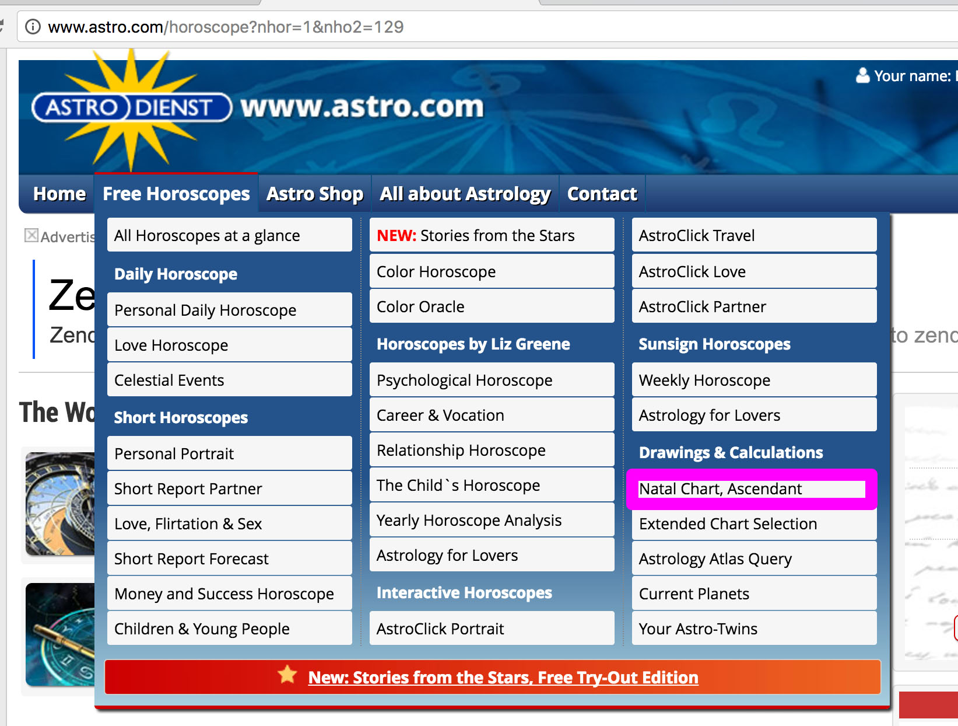This screenshot has width=958, height=726.
Task: Select Astrology for Lovers under Sunsign Horoscopes
Action: (x=755, y=415)
